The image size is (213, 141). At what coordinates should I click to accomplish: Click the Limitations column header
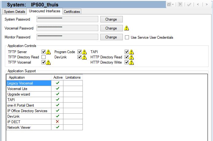pyautogui.click(x=73, y=77)
